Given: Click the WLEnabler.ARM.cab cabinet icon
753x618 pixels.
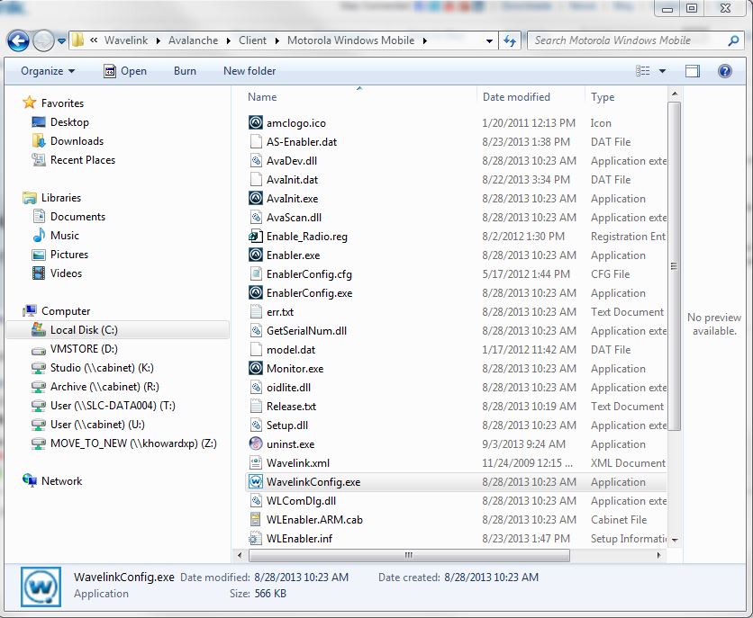Looking at the screenshot, I should click(256, 520).
